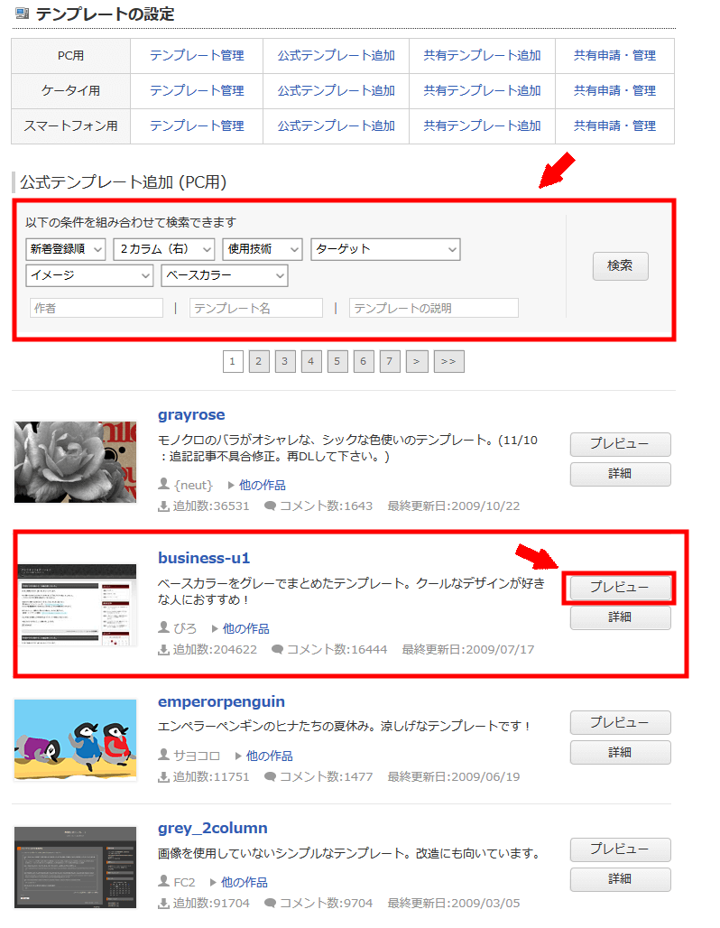
Task: Click the テンプレートの説明 input field
Action: 434,309
